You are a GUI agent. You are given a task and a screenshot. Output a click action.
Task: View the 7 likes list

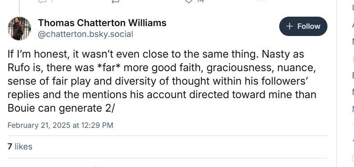click(x=20, y=147)
